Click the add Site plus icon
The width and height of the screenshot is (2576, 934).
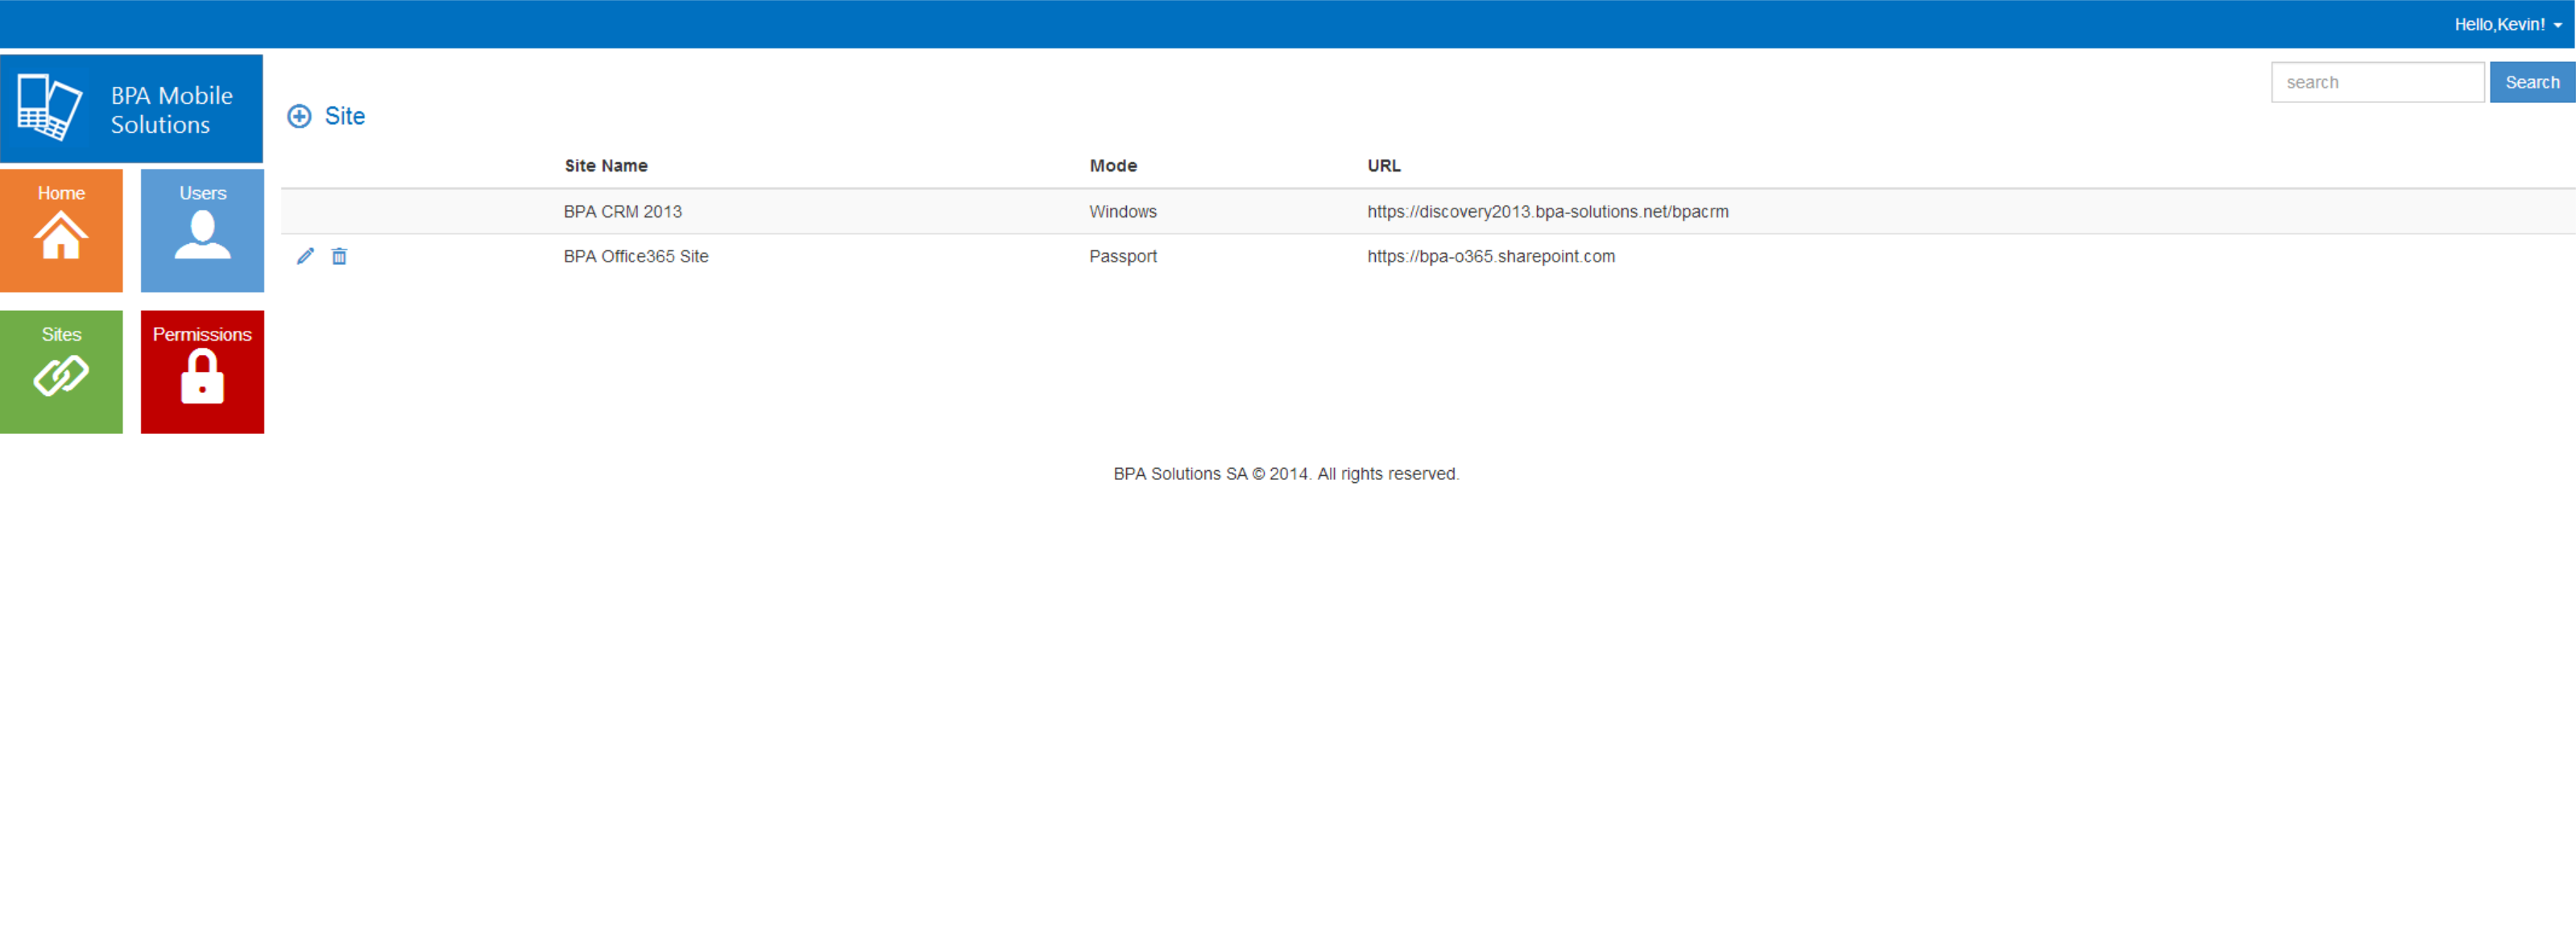299,116
